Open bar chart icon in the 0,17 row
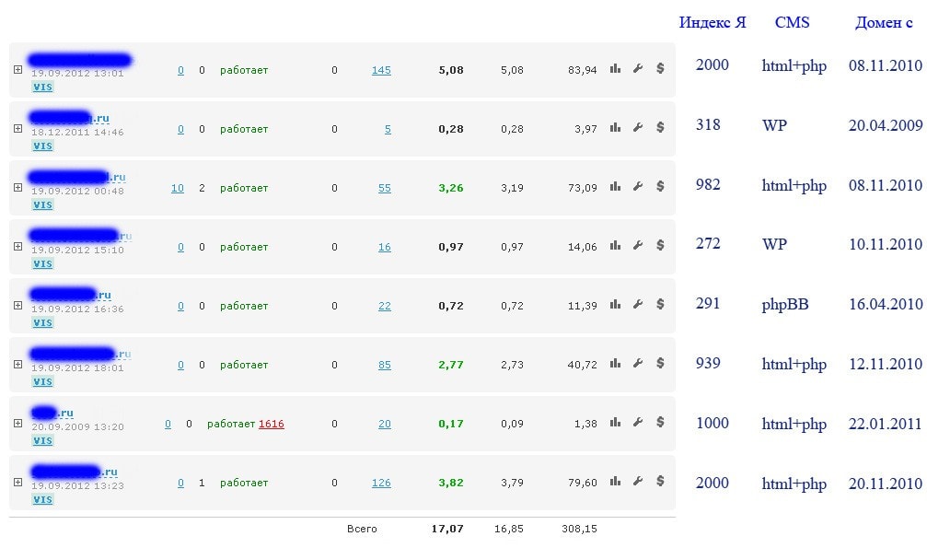 tap(615, 423)
